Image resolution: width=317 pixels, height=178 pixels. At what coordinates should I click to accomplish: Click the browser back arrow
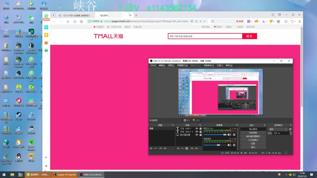[x=54, y=21]
